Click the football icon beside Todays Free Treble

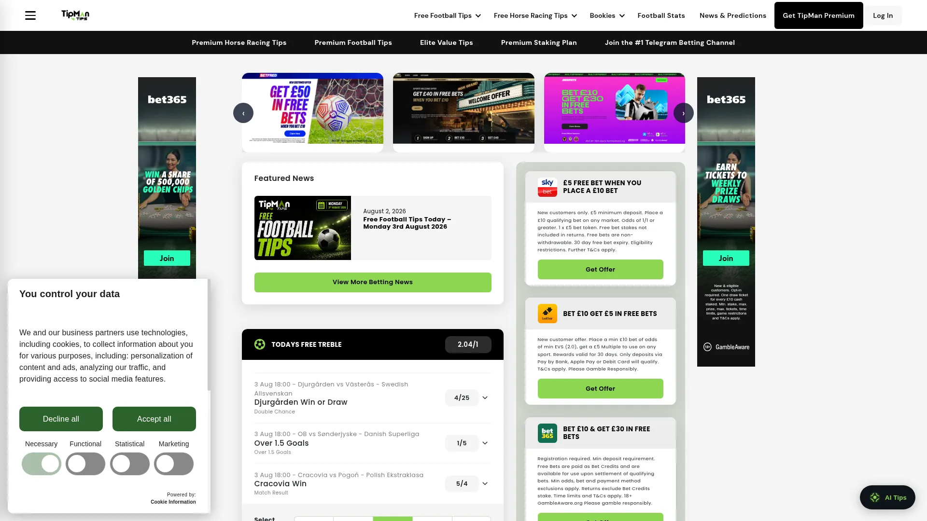click(x=260, y=344)
